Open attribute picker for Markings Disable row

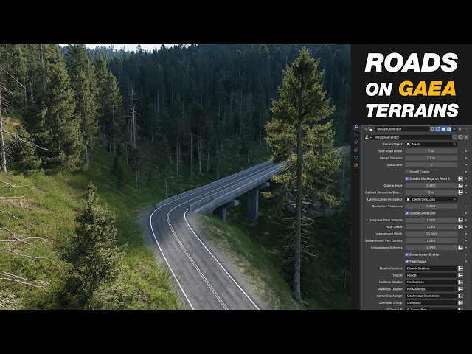point(460,289)
